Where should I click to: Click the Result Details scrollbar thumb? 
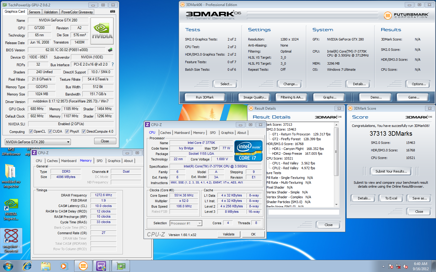336,151
